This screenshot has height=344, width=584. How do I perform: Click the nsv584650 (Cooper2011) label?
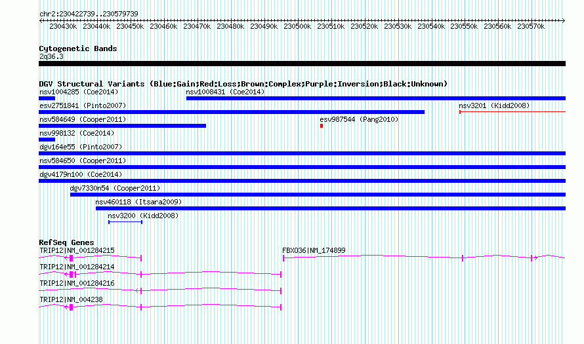83,161
